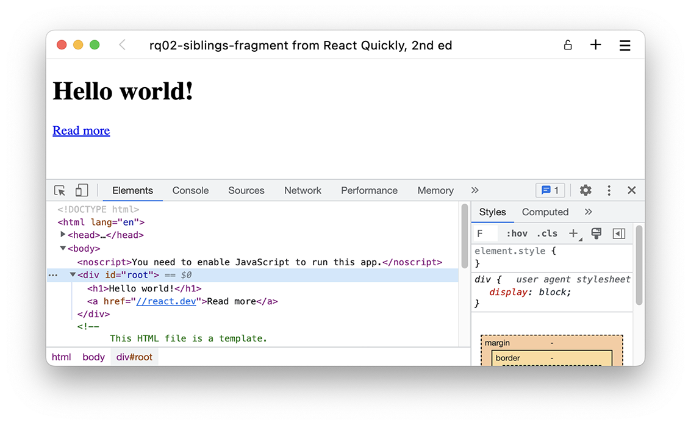The width and height of the screenshot is (691, 425).
Task: Expand the collapsed head element
Action: [x=63, y=235]
